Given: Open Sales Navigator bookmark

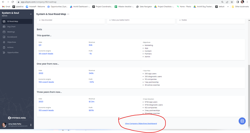Looking at the screenshot, I should 144,6.
